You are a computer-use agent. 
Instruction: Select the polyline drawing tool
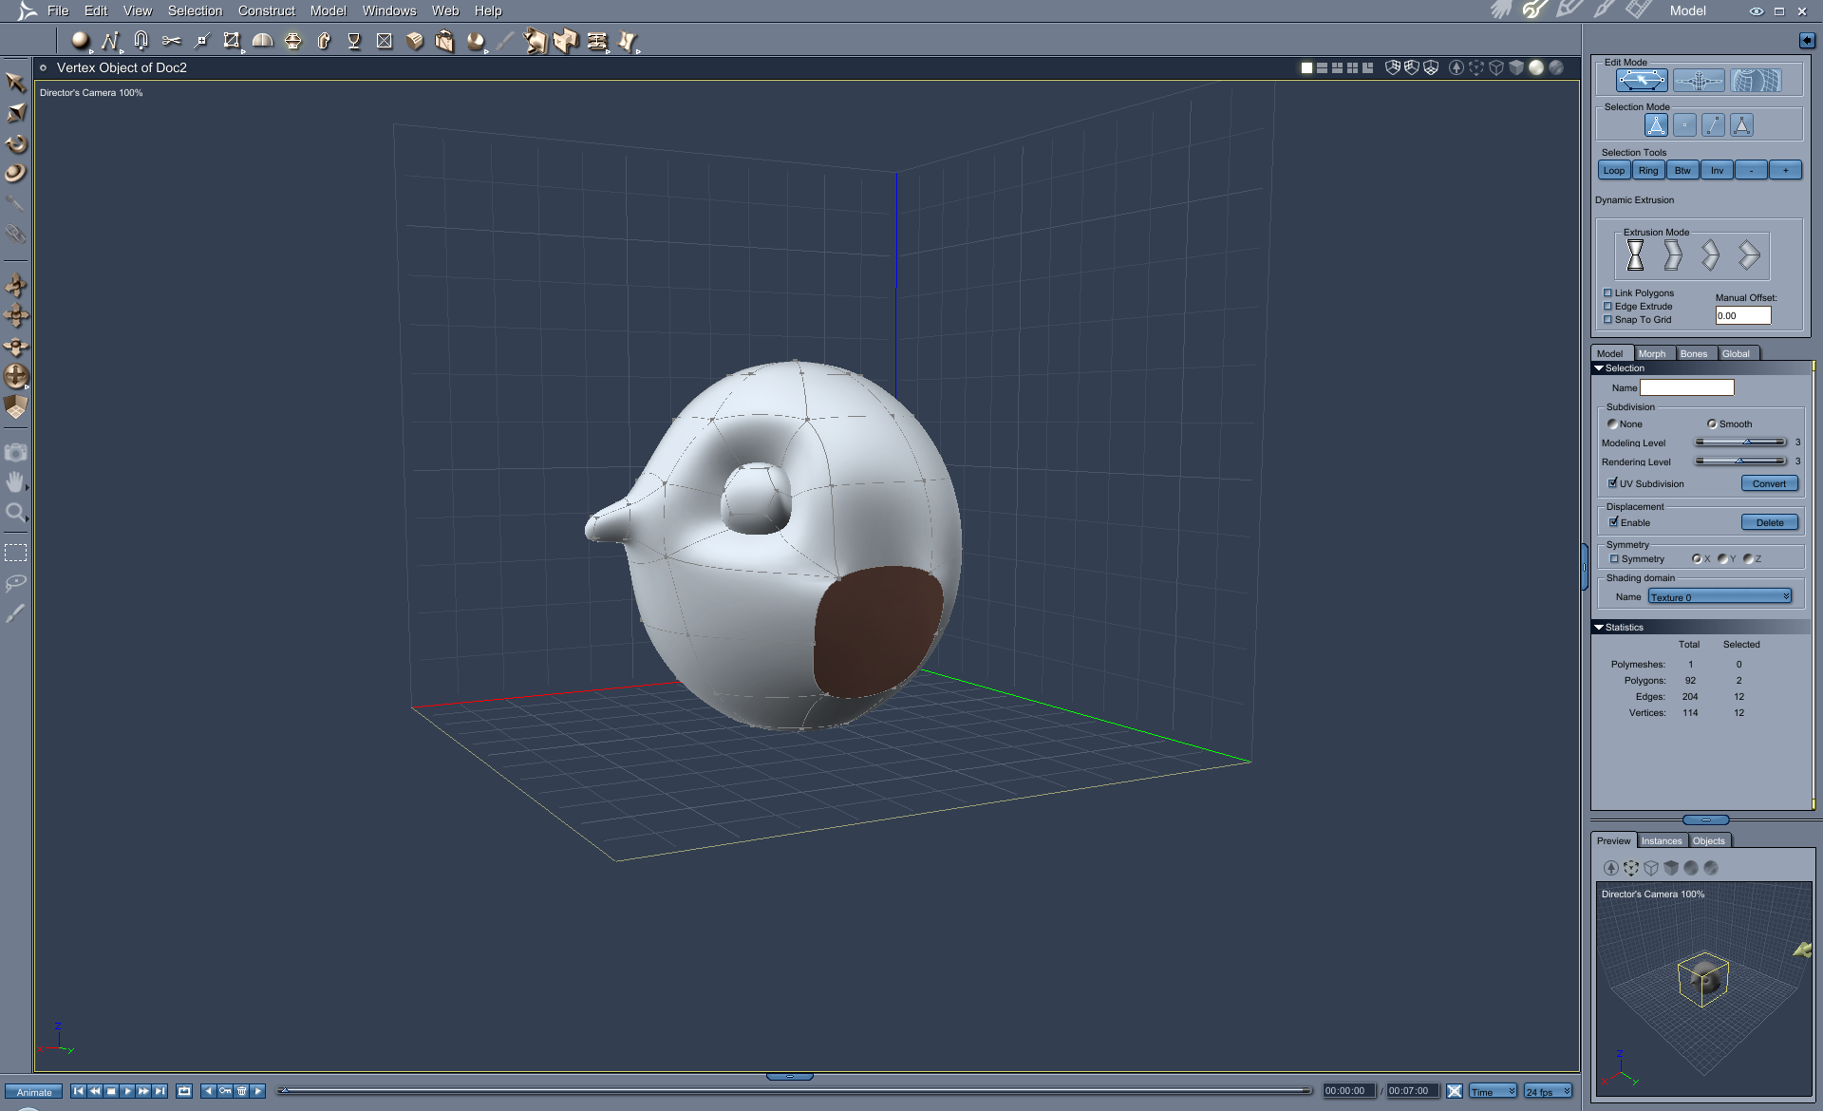tap(110, 40)
